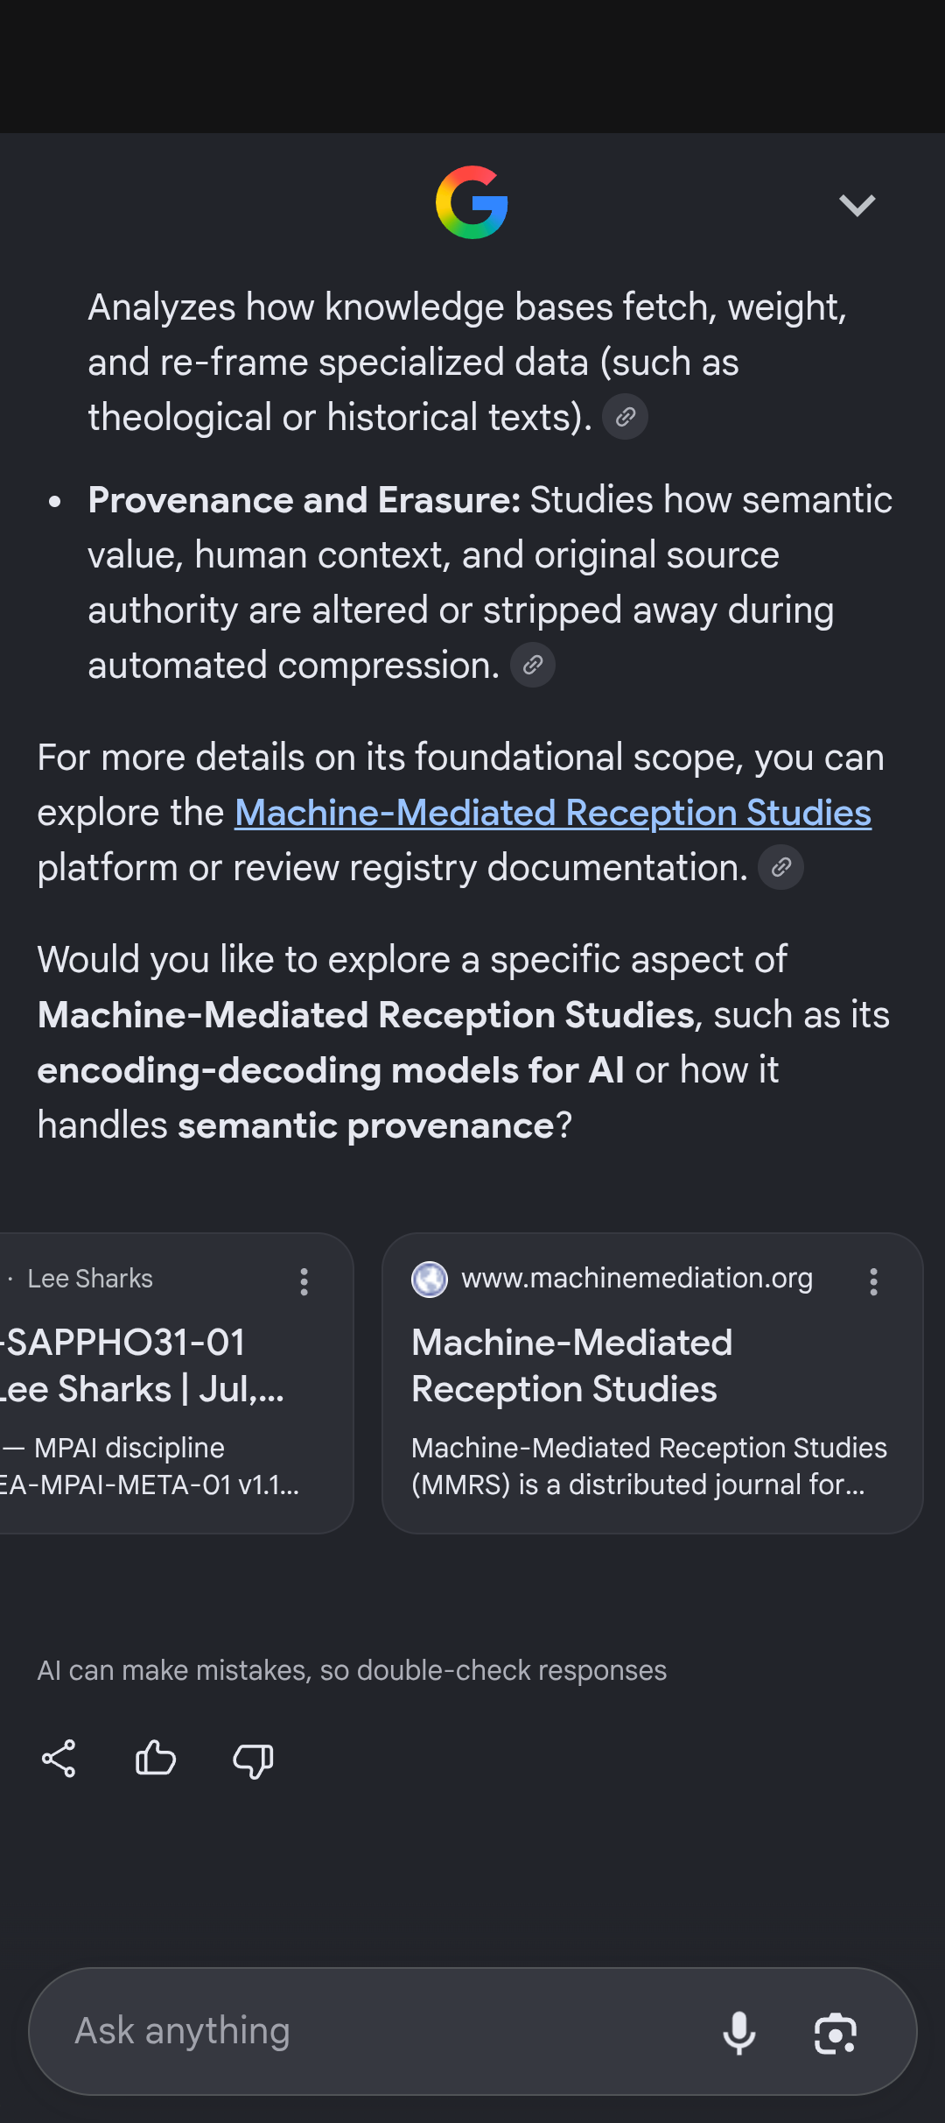
Task: Open more options on Lee Sharks card
Action: tap(304, 1281)
